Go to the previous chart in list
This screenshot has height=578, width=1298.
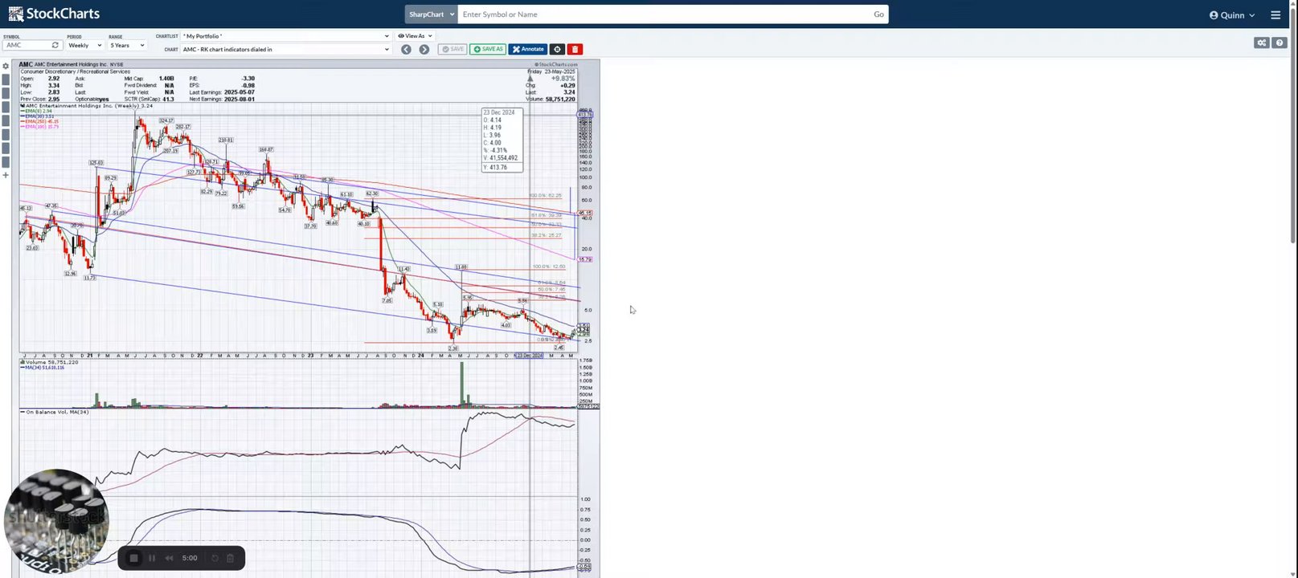(406, 50)
